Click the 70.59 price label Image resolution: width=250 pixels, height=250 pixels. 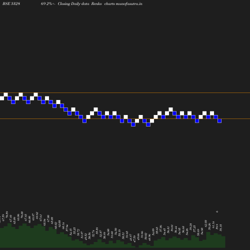point(7,214)
